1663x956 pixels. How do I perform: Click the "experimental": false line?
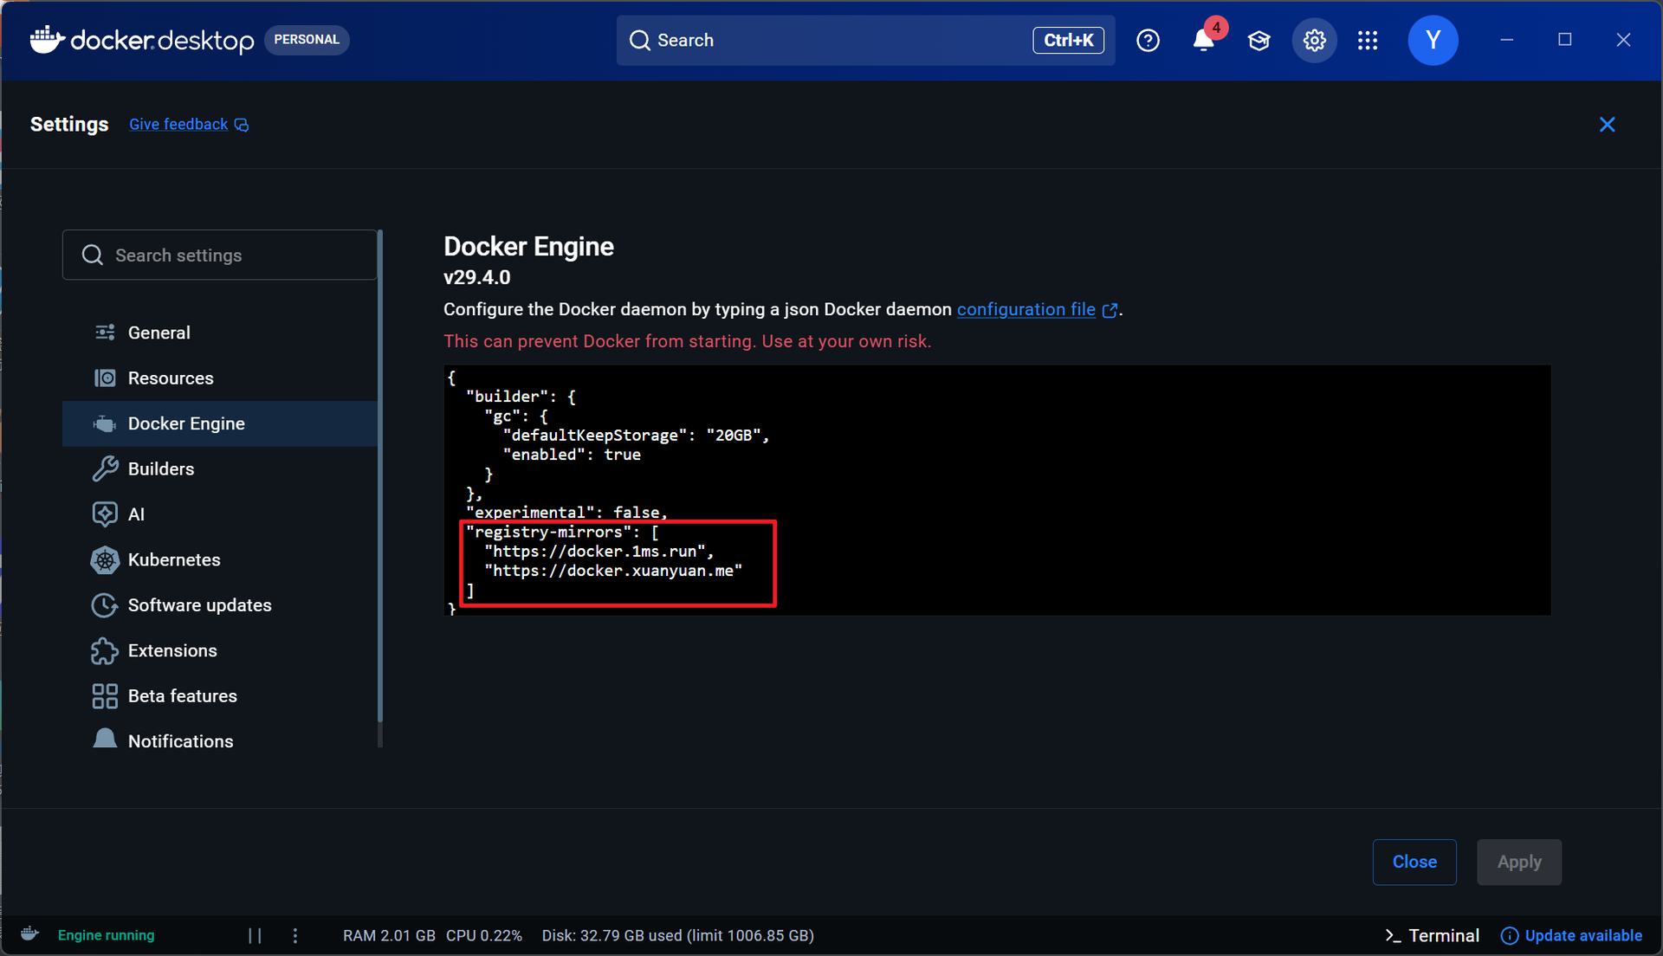pos(566,513)
